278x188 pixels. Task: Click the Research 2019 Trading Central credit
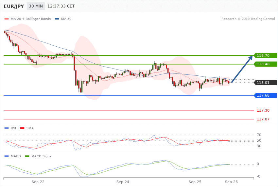(248, 19)
